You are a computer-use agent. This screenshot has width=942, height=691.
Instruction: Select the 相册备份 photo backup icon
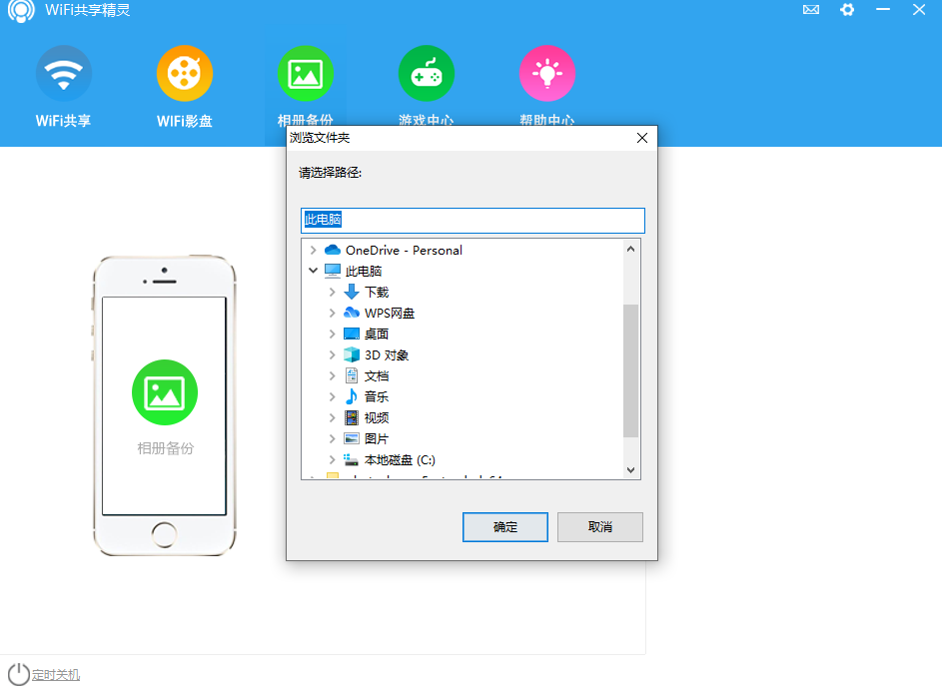pyautogui.click(x=305, y=73)
